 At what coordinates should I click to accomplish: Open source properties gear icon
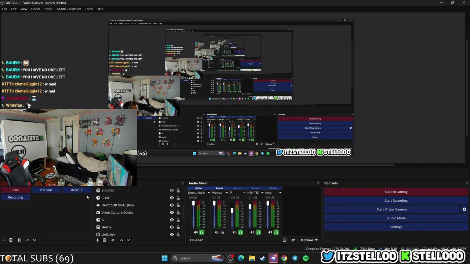(113, 240)
